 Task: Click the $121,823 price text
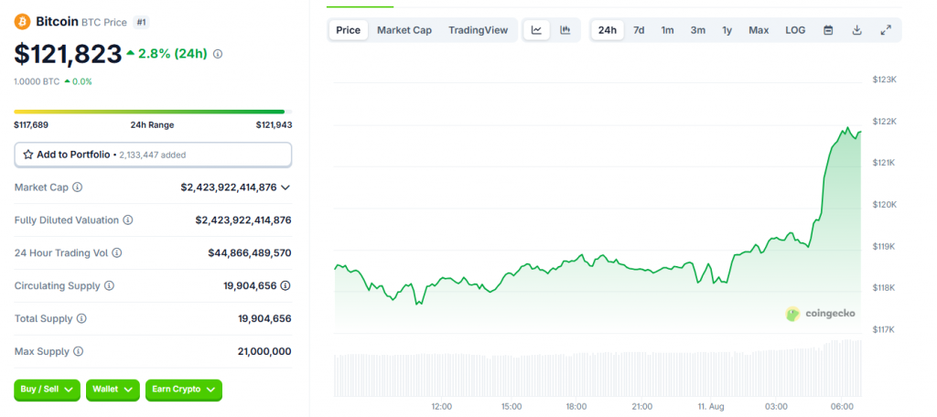[x=68, y=54]
